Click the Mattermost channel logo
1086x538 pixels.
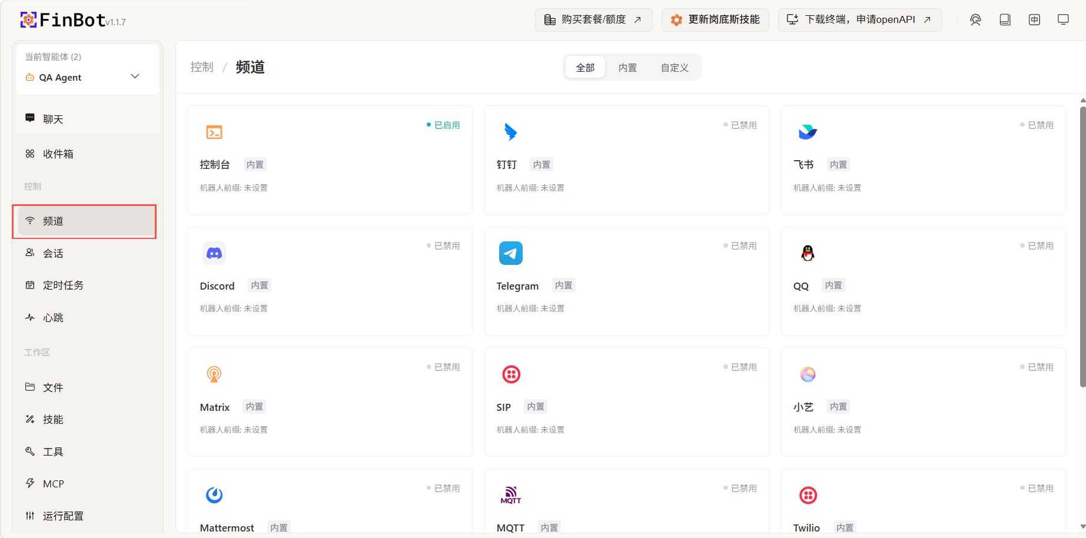pyautogui.click(x=214, y=495)
